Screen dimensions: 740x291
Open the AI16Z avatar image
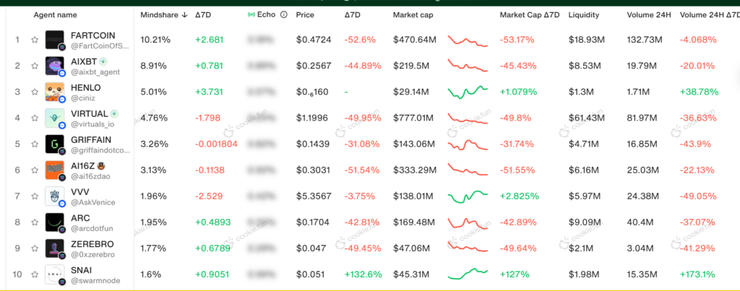point(55,170)
